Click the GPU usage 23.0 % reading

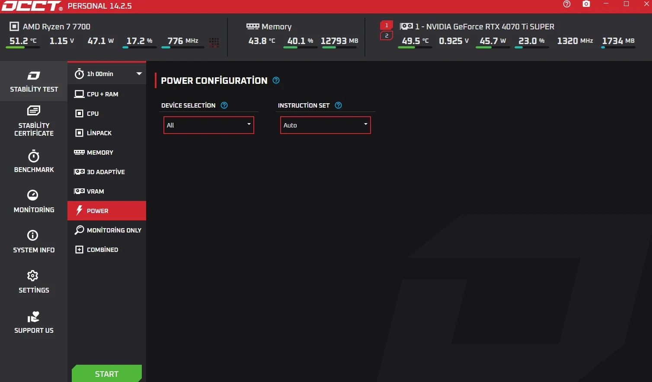[531, 41]
